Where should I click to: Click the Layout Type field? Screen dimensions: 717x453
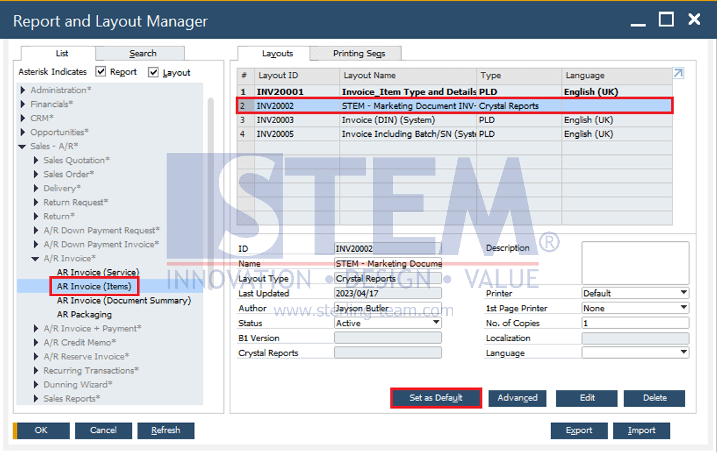click(389, 279)
